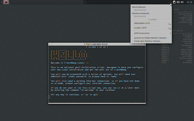Click the clock showing 21:15
The image size is (194, 121).
pos(189,2)
